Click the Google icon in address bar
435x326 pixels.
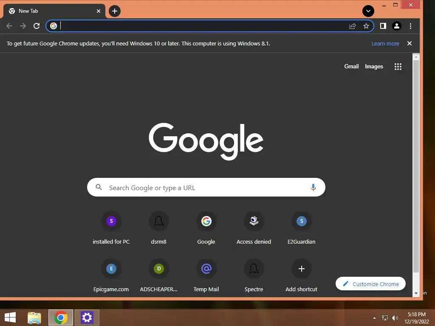pyautogui.click(x=54, y=26)
